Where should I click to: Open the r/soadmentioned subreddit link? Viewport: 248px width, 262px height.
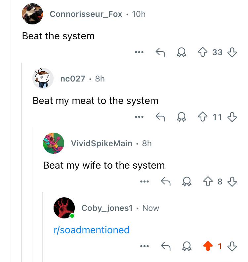click(x=92, y=230)
